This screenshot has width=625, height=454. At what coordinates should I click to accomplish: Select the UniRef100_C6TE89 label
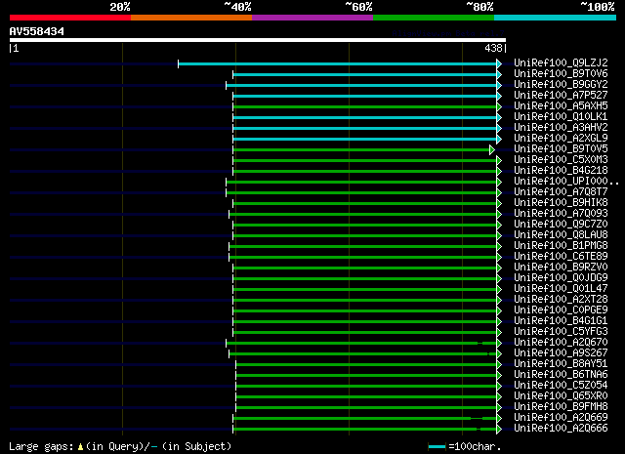tap(561, 257)
